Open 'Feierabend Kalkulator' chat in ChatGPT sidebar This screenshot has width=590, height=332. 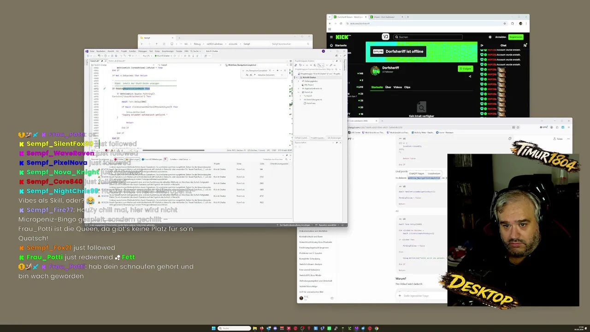coord(310,270)
